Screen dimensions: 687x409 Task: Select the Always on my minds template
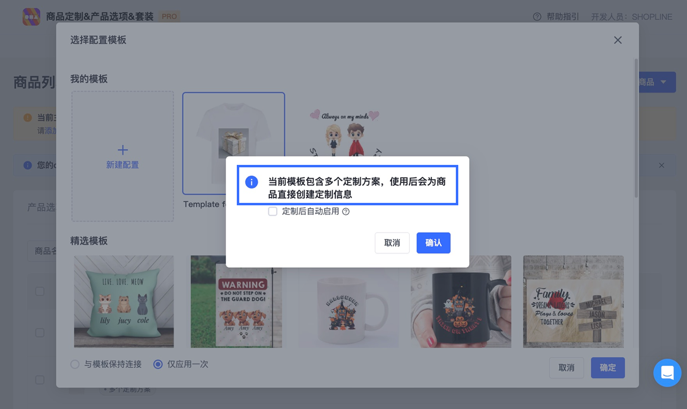345,133
